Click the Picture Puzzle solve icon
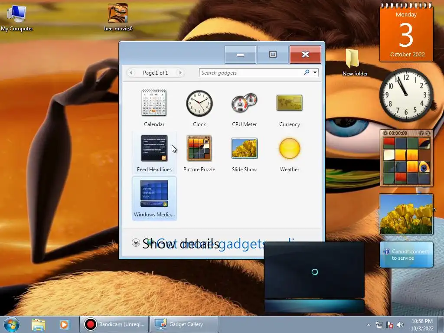The width and height of the screenshot is (444, 333). 428,133
